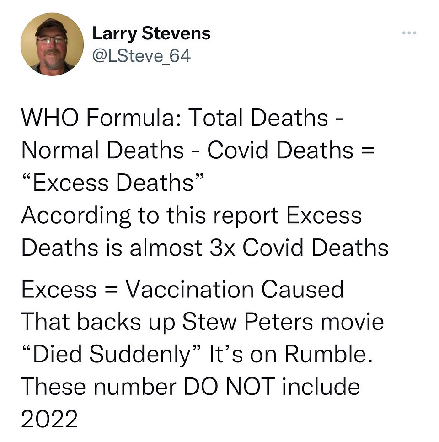Click the first line starting 'WHO Formula'

pos(182,118)
